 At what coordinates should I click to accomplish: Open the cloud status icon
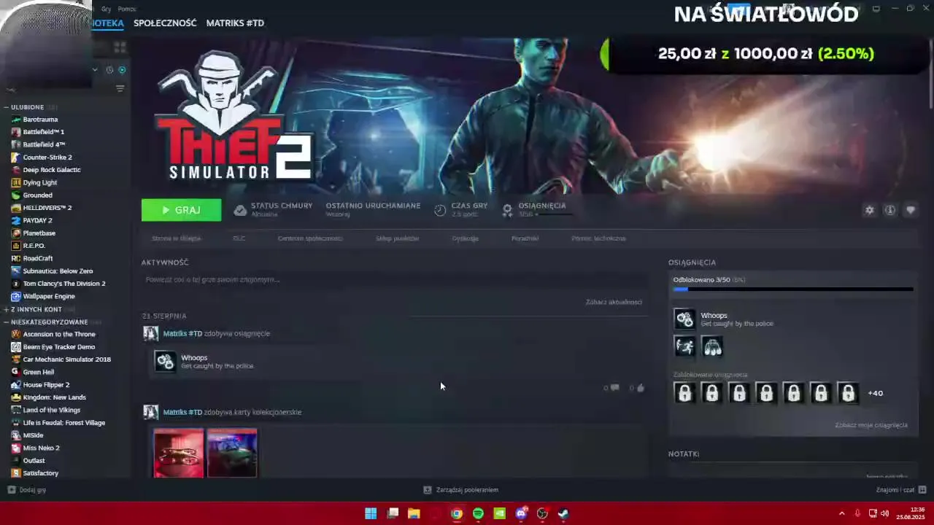click(x=240, y=210)
